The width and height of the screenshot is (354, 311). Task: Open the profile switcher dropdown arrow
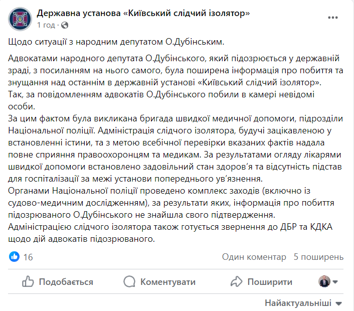point(335,281)
